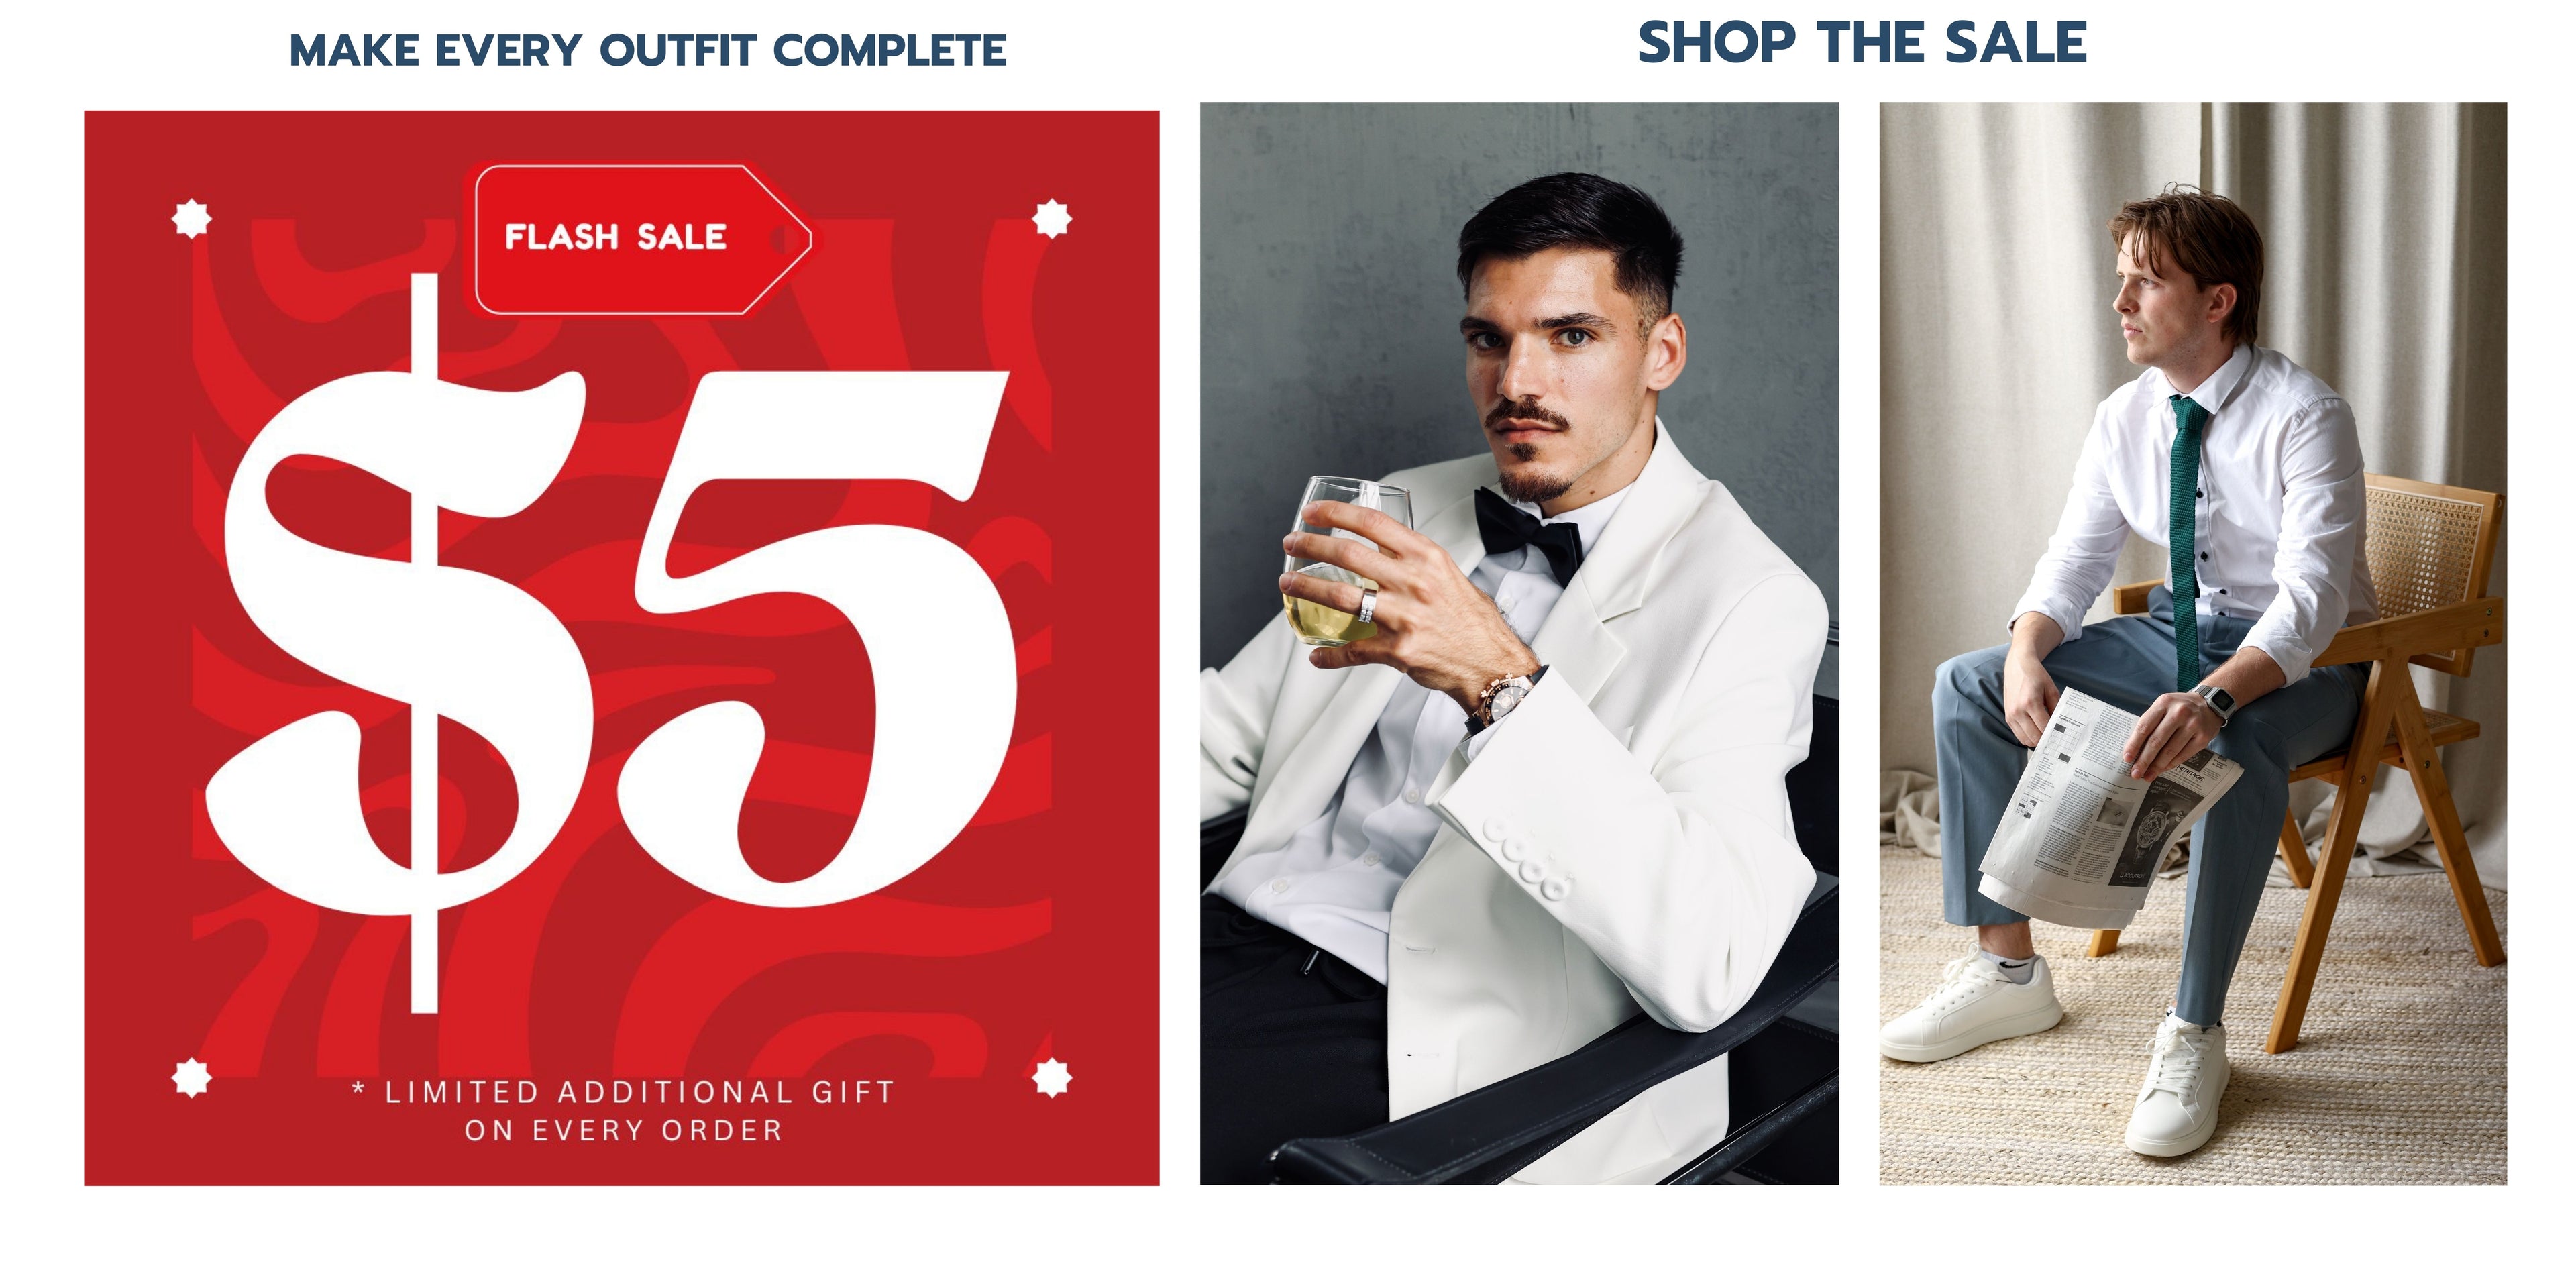Open the white tuxedo jacket photo

point(1519,643)
